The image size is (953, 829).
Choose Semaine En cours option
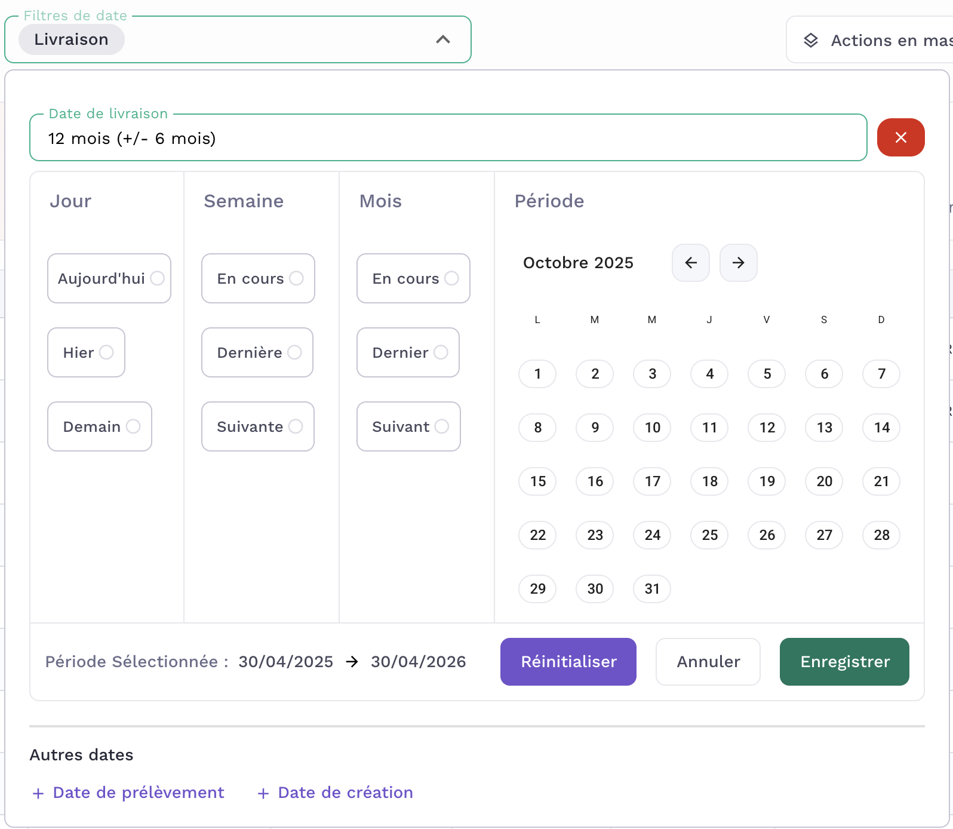click(x=296, y=278)
